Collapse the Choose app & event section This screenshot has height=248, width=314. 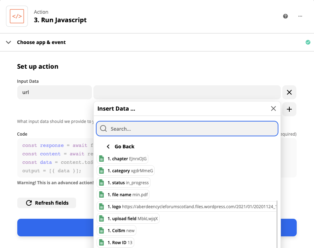pyautogui.click(x=8, y=42)
